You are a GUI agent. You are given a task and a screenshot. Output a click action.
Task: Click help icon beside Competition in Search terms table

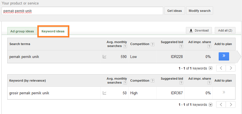tap(152, 44)
